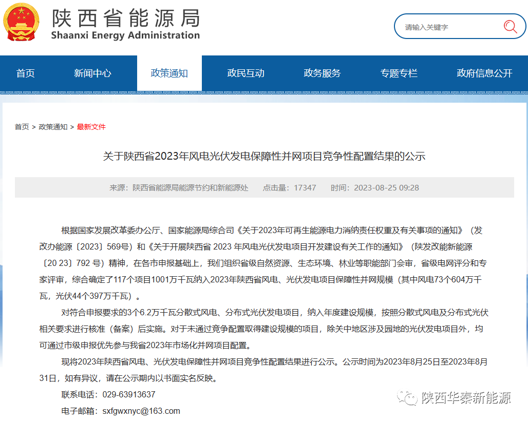The image size is (528, 421).
Task: Click the red 最新文件 breadcrumb link
Action: coord(91,127)
